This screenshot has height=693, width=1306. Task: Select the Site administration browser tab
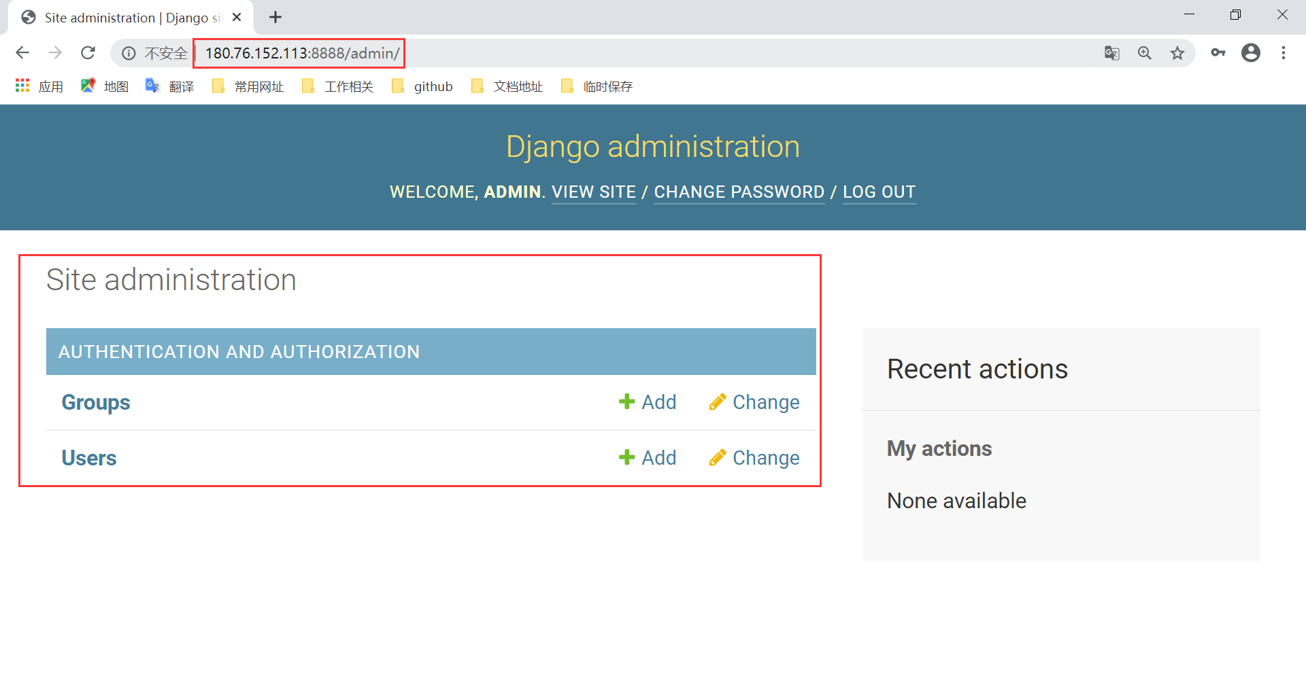pos(130,18)
